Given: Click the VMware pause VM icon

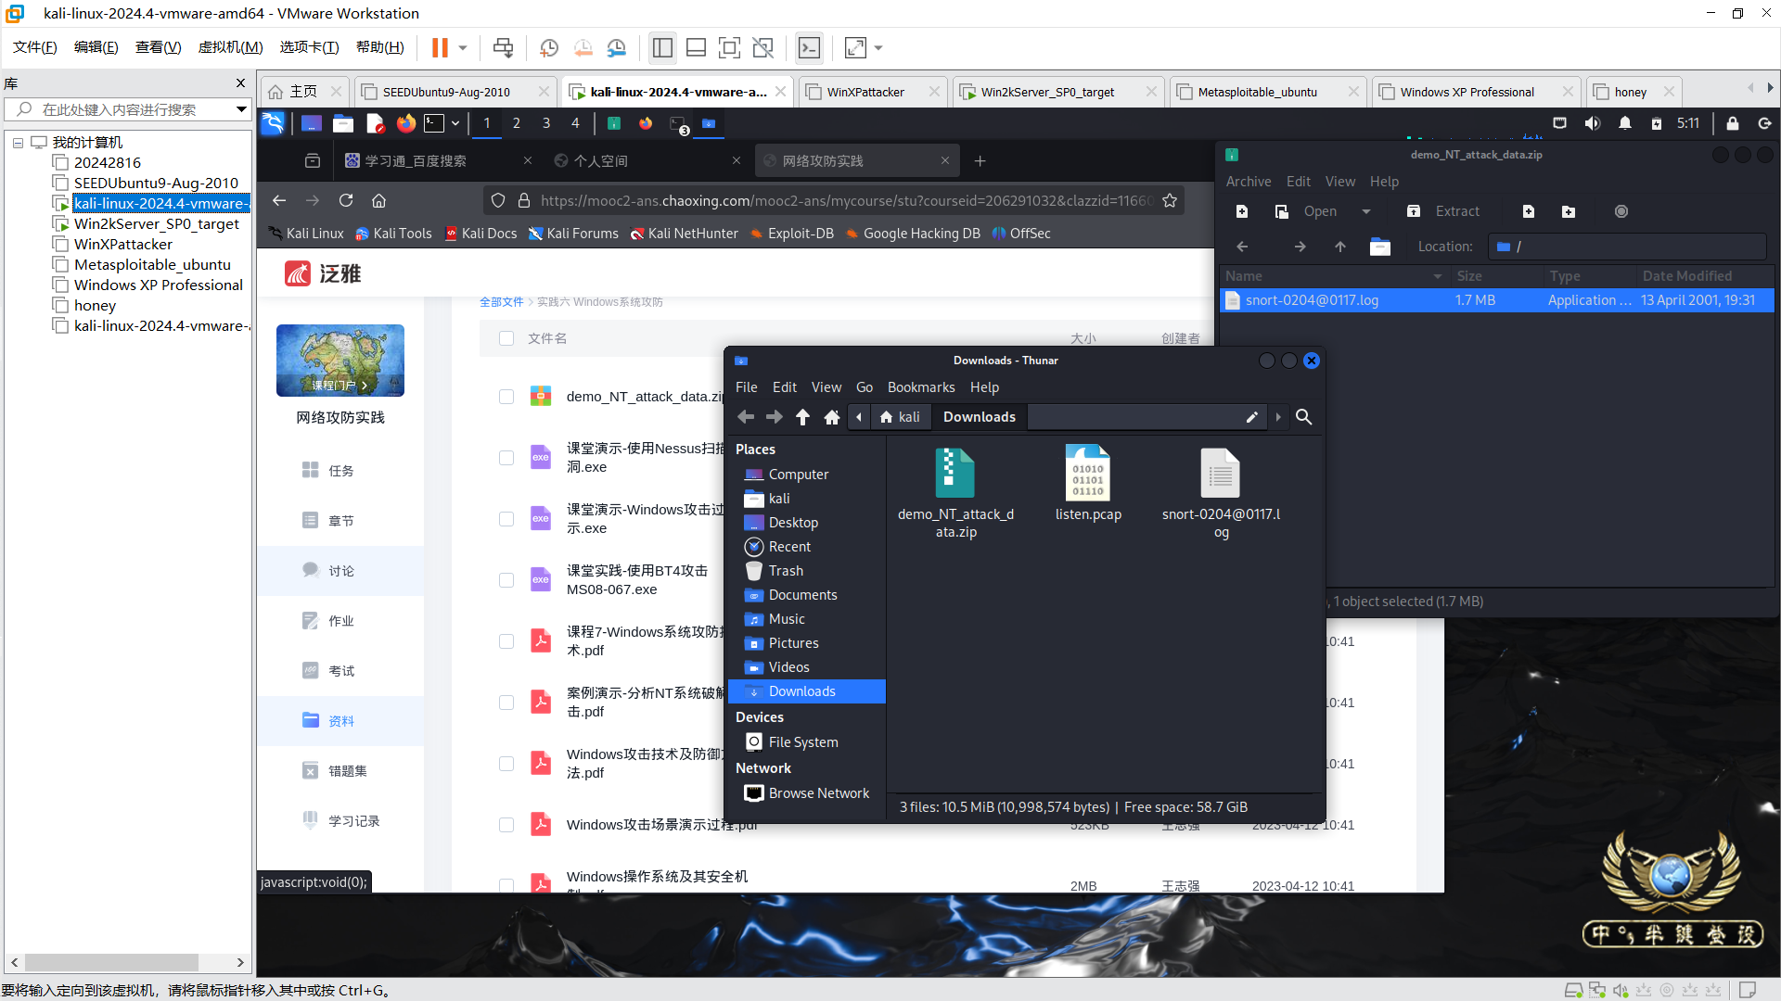Looking at the screenshot, I should pos(440,47).
